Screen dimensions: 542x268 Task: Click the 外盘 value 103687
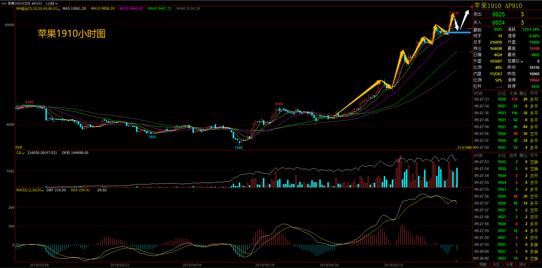tap(496, 61)
